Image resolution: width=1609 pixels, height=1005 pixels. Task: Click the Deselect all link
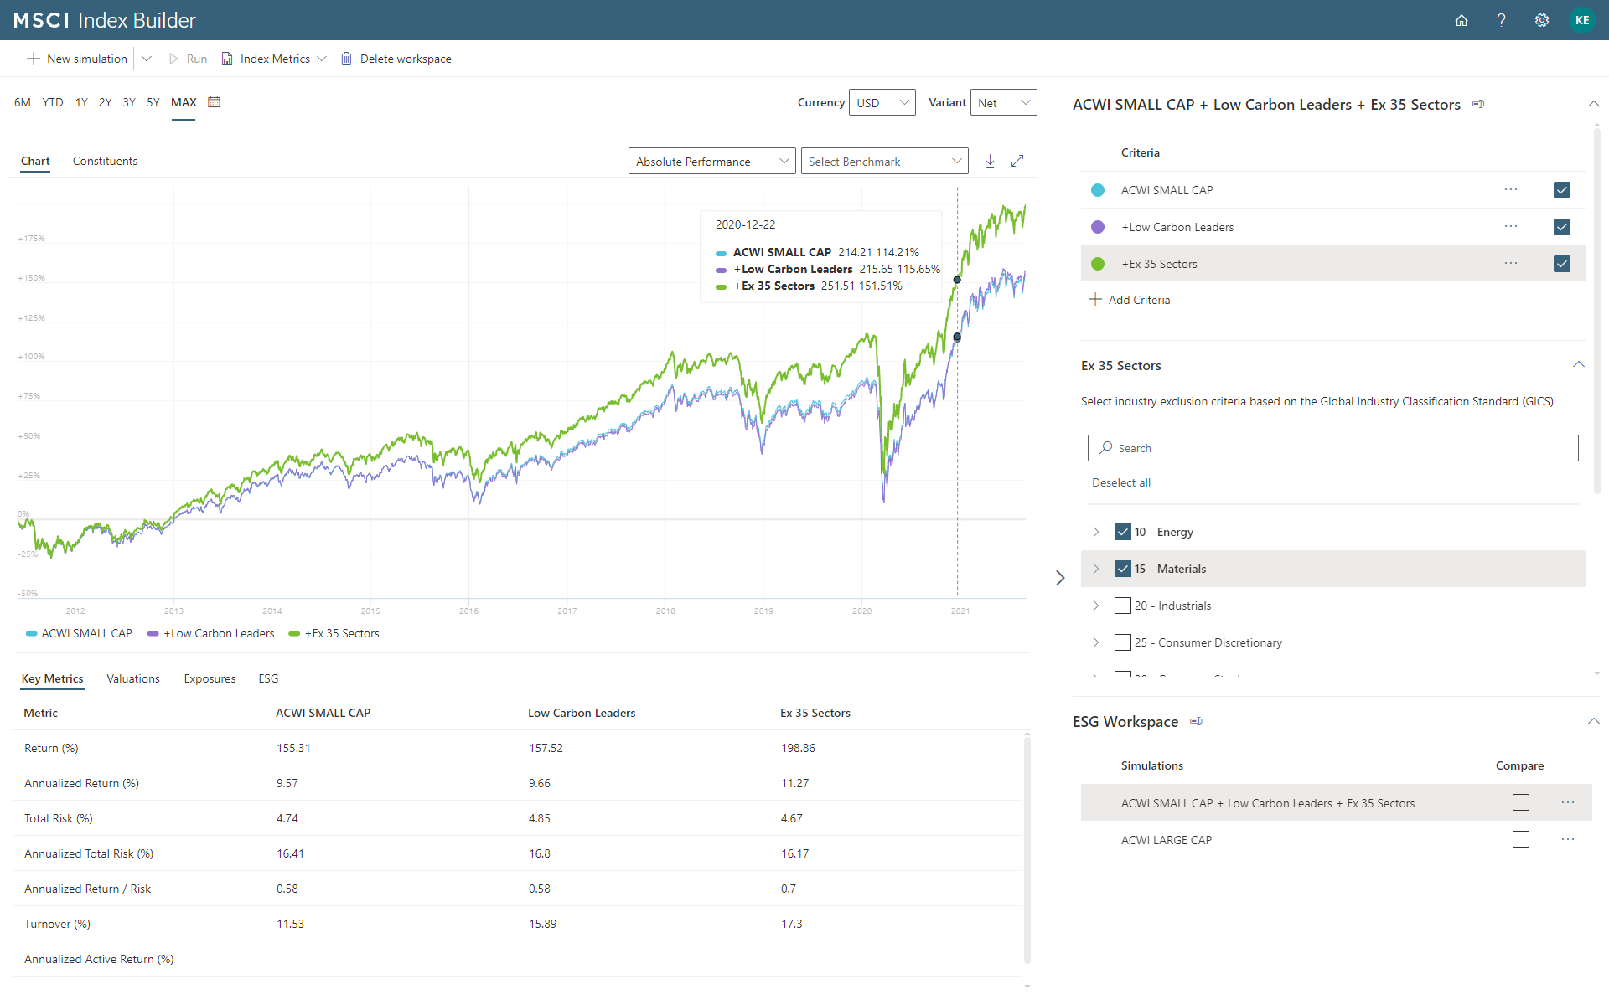click(x=1121, y=482)
